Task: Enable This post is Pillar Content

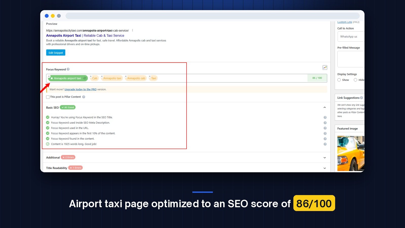Action: pos(48,97)
